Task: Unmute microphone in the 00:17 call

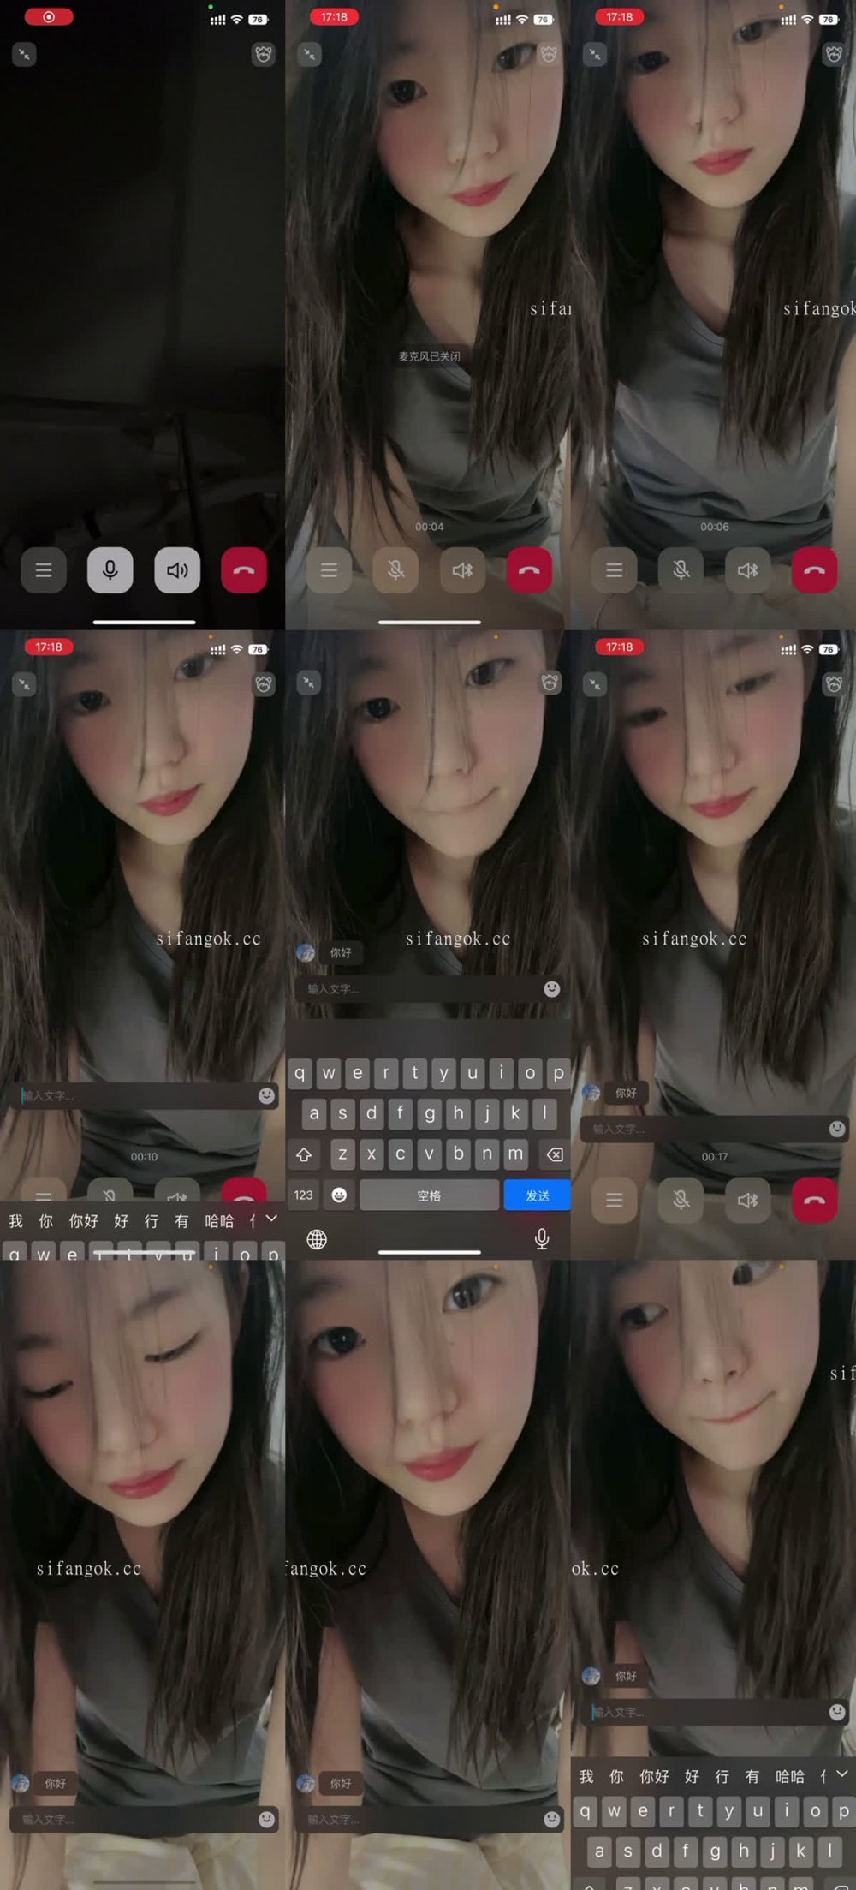Action: (681, 1200)
